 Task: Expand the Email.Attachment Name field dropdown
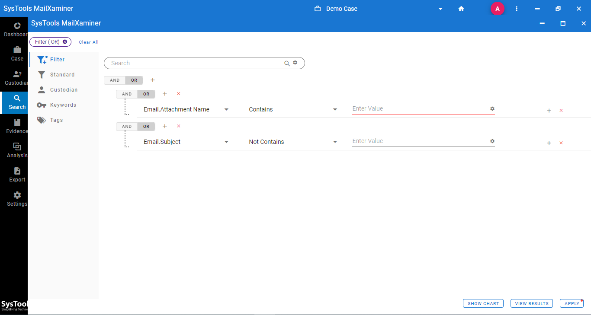226,110
